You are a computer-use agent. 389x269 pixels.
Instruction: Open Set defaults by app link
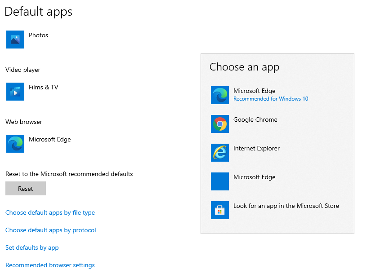[x=32, y=248]
